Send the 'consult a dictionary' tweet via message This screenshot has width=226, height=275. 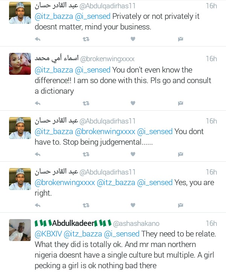pyautogui.click(x=180, y=103)
